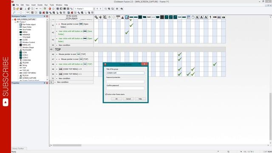Screen dimensions: 272x153
Task: Click 'New condition' in row 44
Action: (64, 45)
